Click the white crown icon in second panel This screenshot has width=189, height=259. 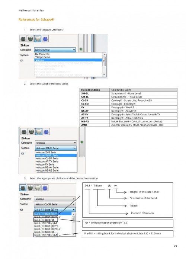click(39, 132)
